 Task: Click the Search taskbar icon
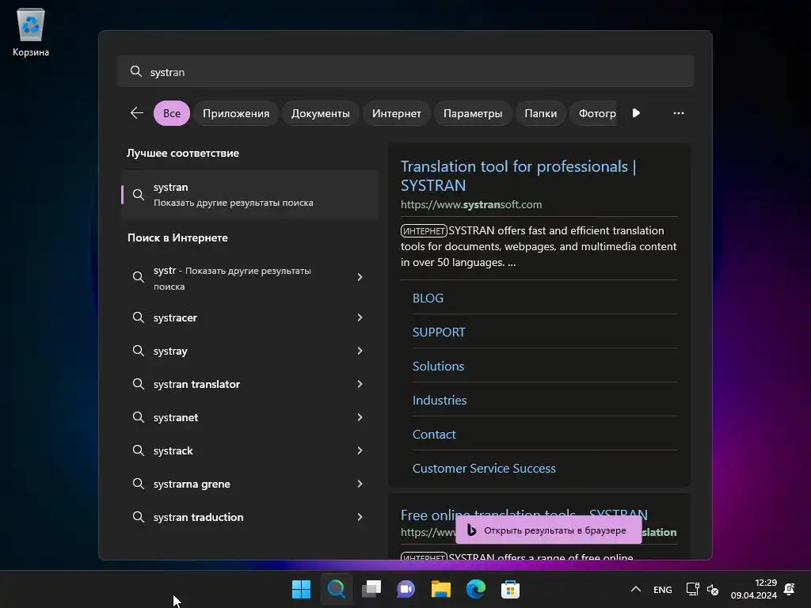336,589
